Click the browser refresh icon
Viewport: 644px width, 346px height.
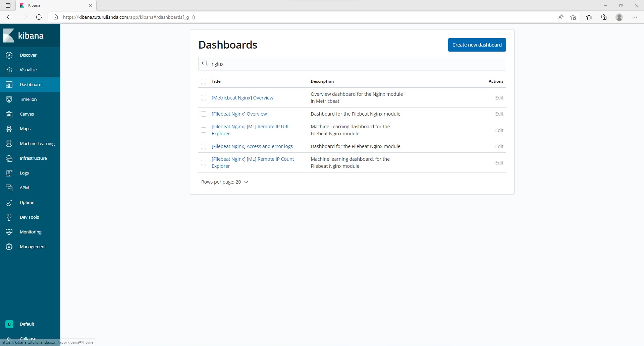(x=39, y=17)
